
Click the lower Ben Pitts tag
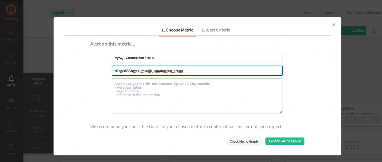[x=352, y=148]
